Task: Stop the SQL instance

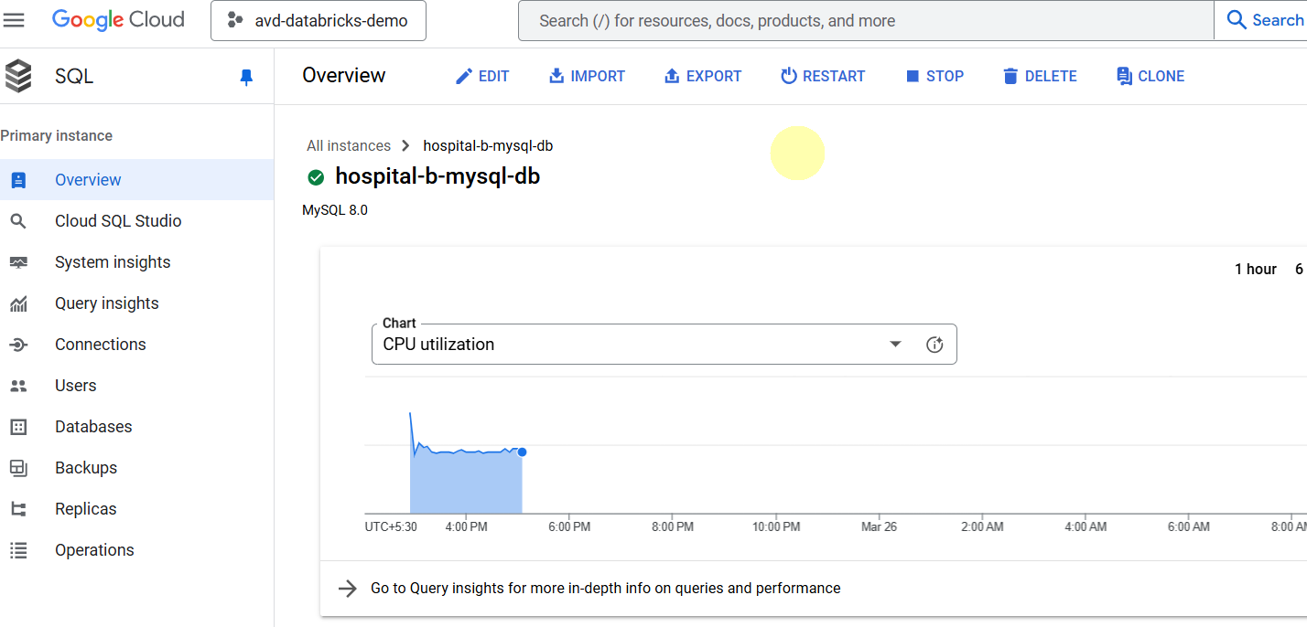Action: (x=934, y=77)
